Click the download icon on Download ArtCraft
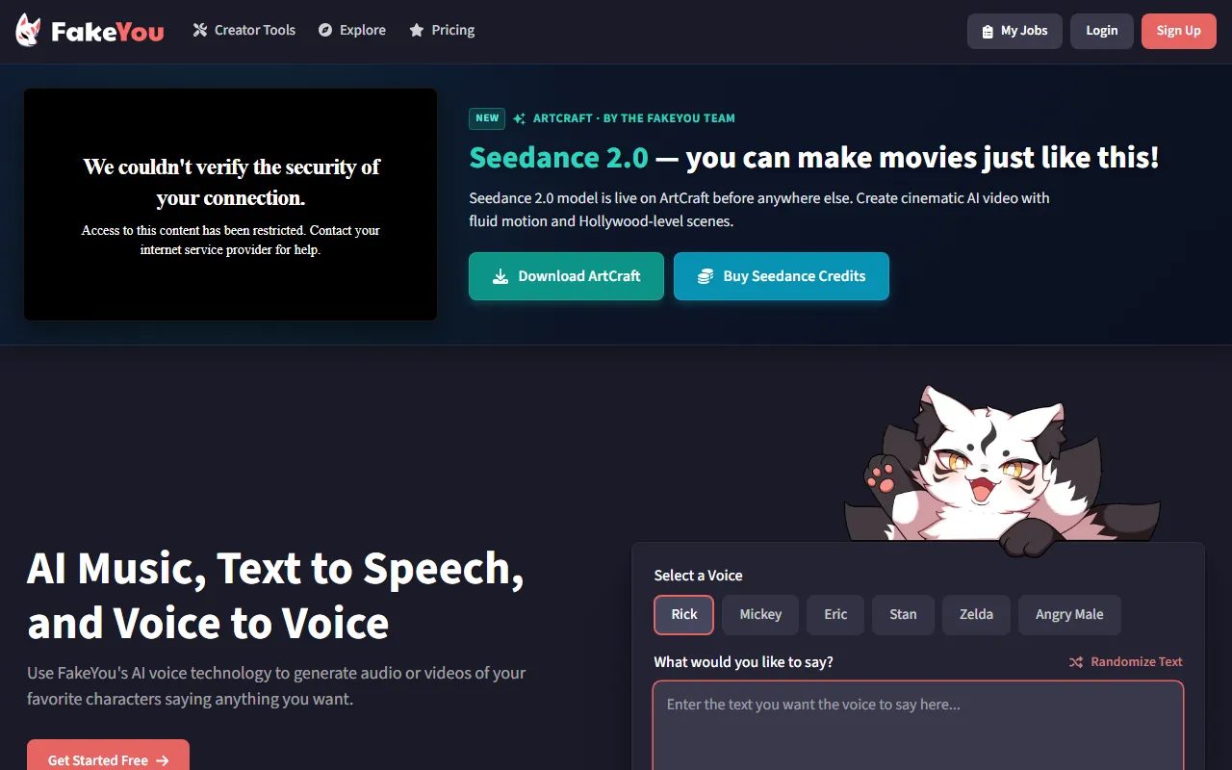This screenshot has height=770, width=1232. (500, 276)
